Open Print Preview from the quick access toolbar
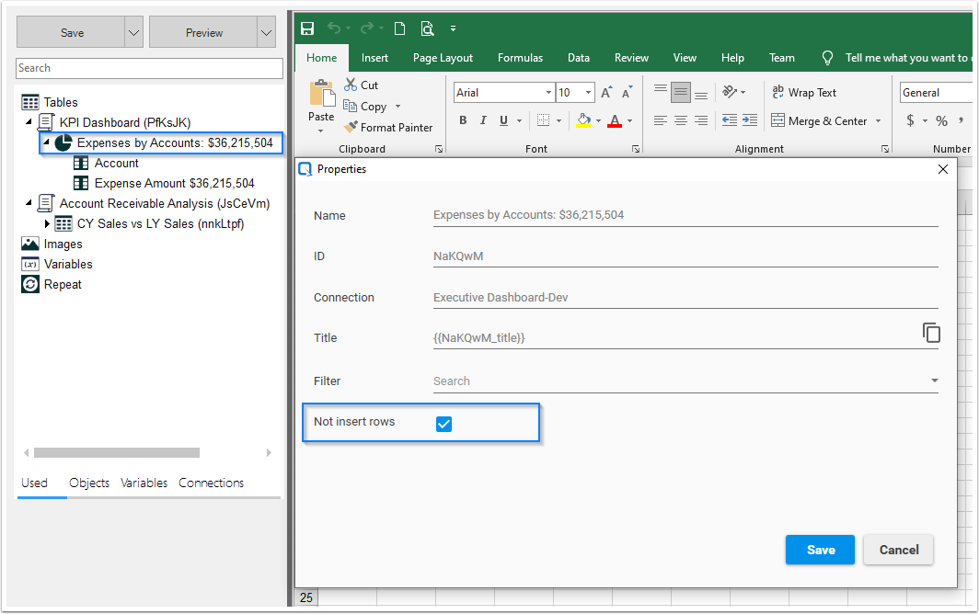 tap(427, 28)
